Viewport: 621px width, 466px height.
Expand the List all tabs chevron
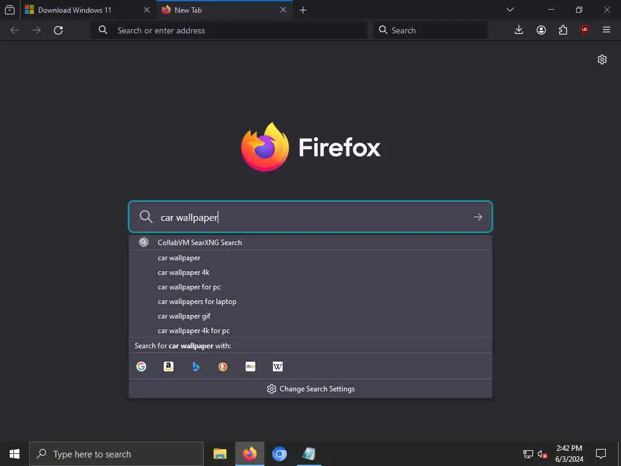click(x=509, y=10)
